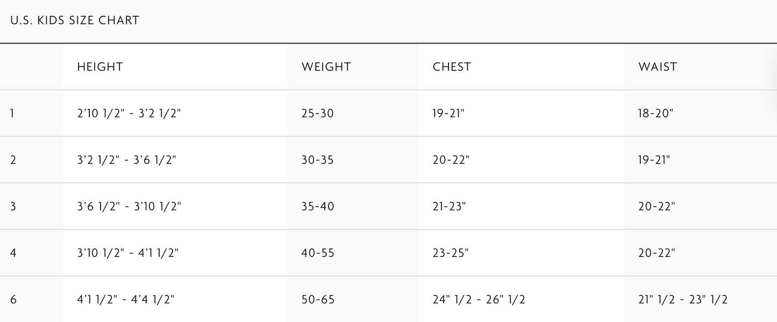Select the size 6 row label
Viewport: 777px width, 322px height.
(x=13, y=299)
